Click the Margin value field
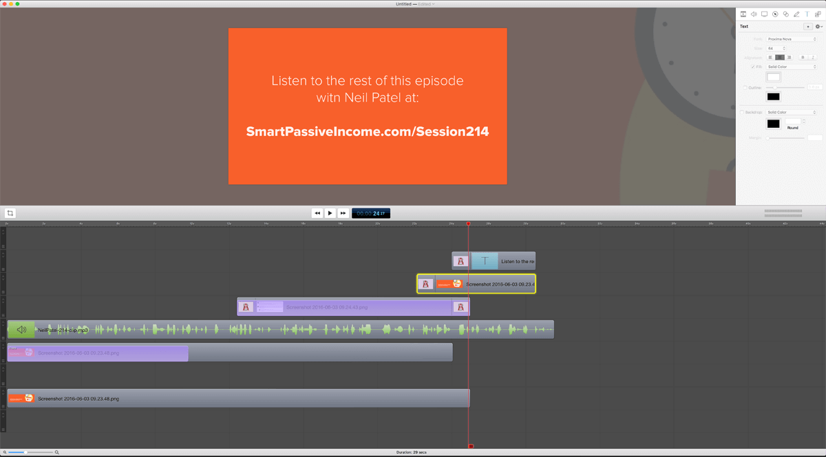 [815, 137]
